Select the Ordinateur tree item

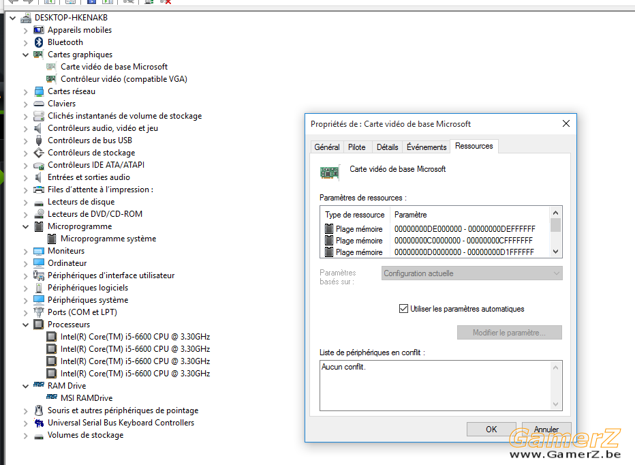67,263
